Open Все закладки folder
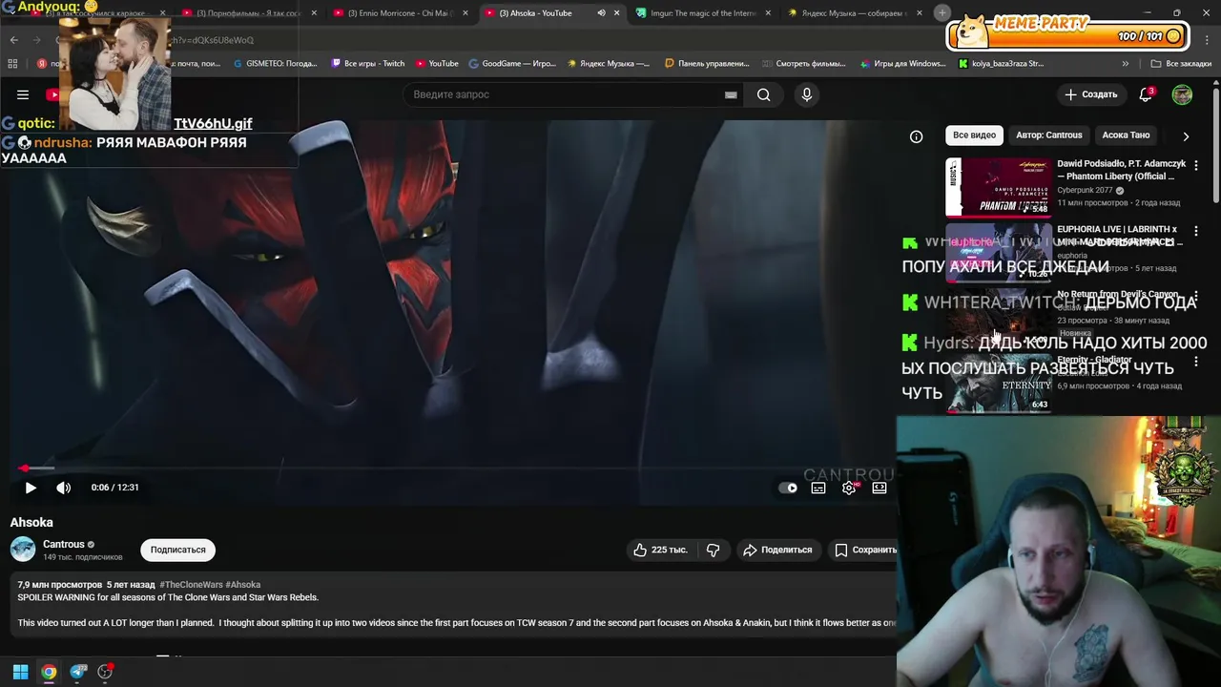 click(x=1181, y=64)
